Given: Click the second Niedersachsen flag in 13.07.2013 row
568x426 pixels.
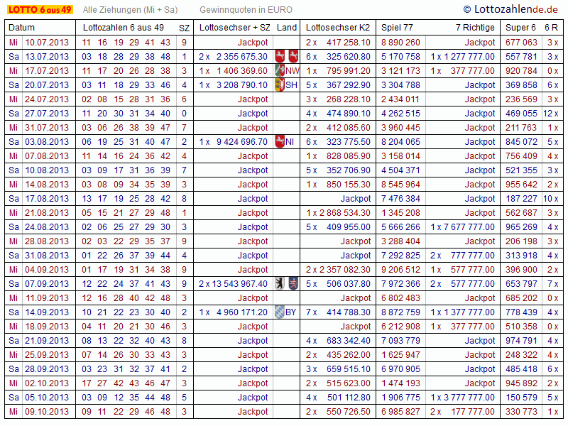Looking at the screenshot, I should [293, 57].
